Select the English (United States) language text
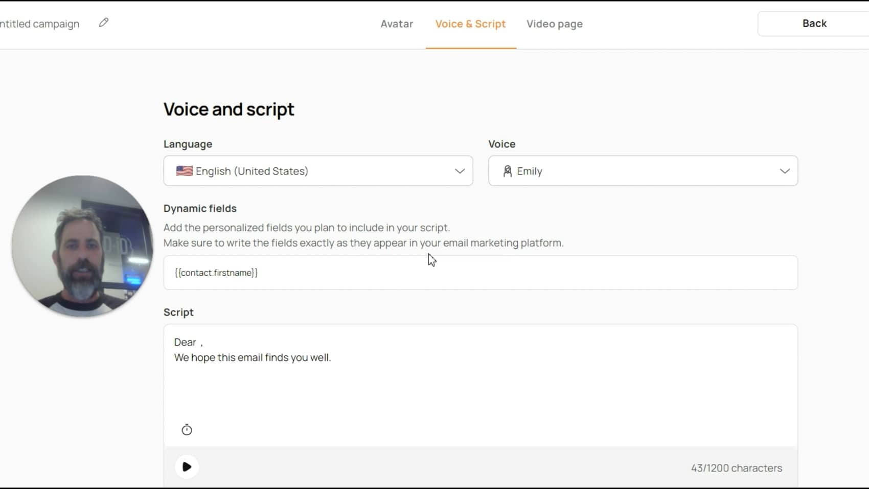Viewport: 869px width, 489px height. click(x=251, y=171)
